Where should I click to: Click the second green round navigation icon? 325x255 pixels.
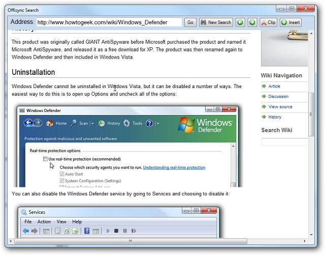tap(252, 22)
